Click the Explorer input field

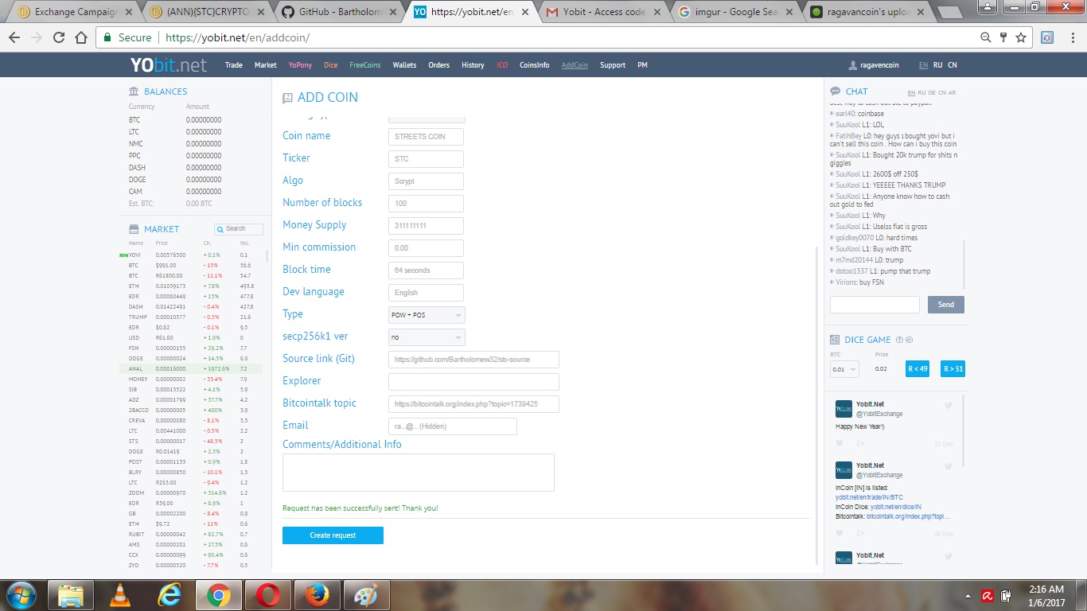[x=473, y=382]
